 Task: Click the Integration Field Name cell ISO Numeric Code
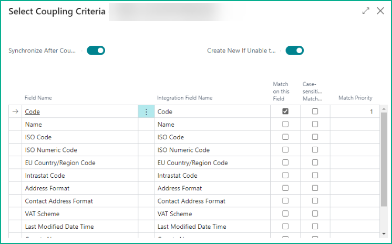click(x=212, y=150)
